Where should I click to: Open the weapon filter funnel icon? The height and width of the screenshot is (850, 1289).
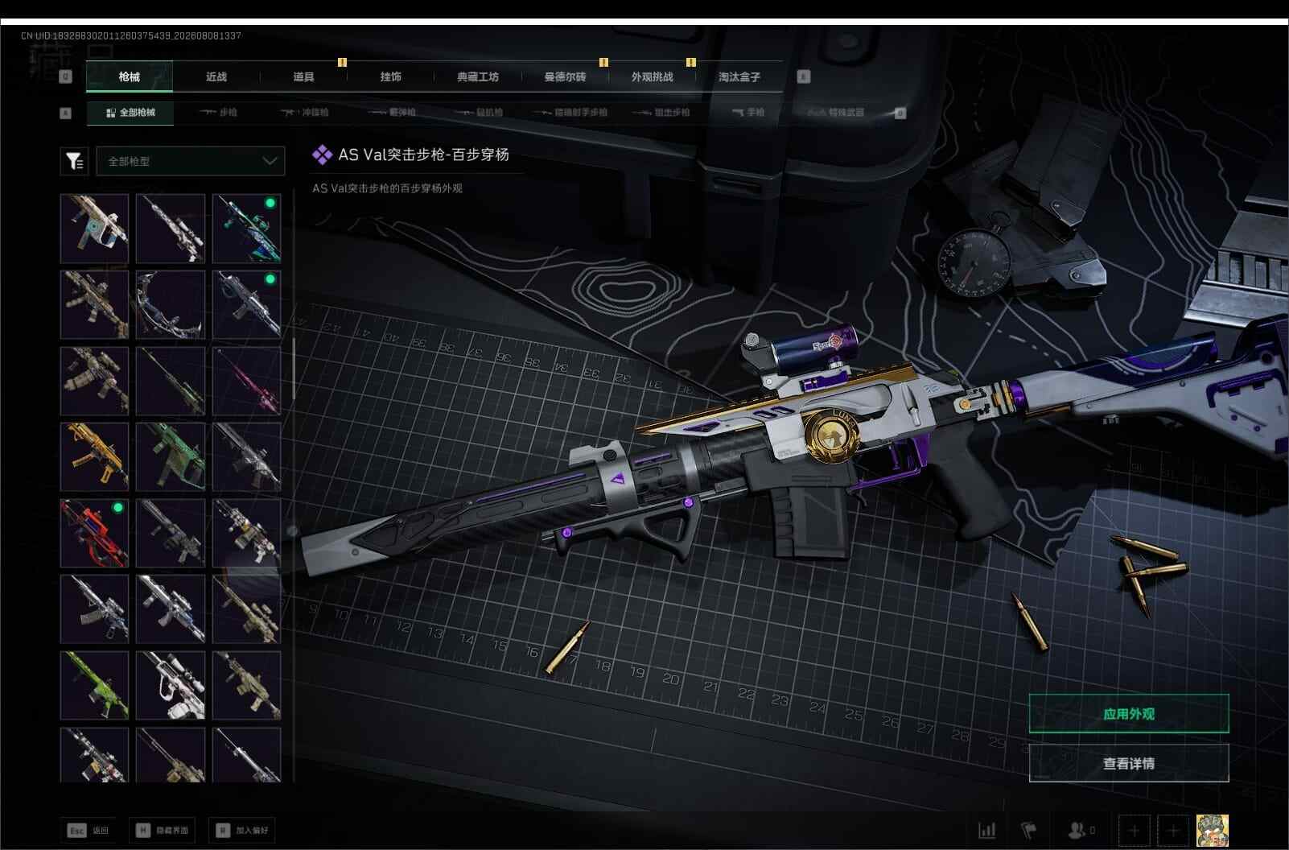(74, 161)
